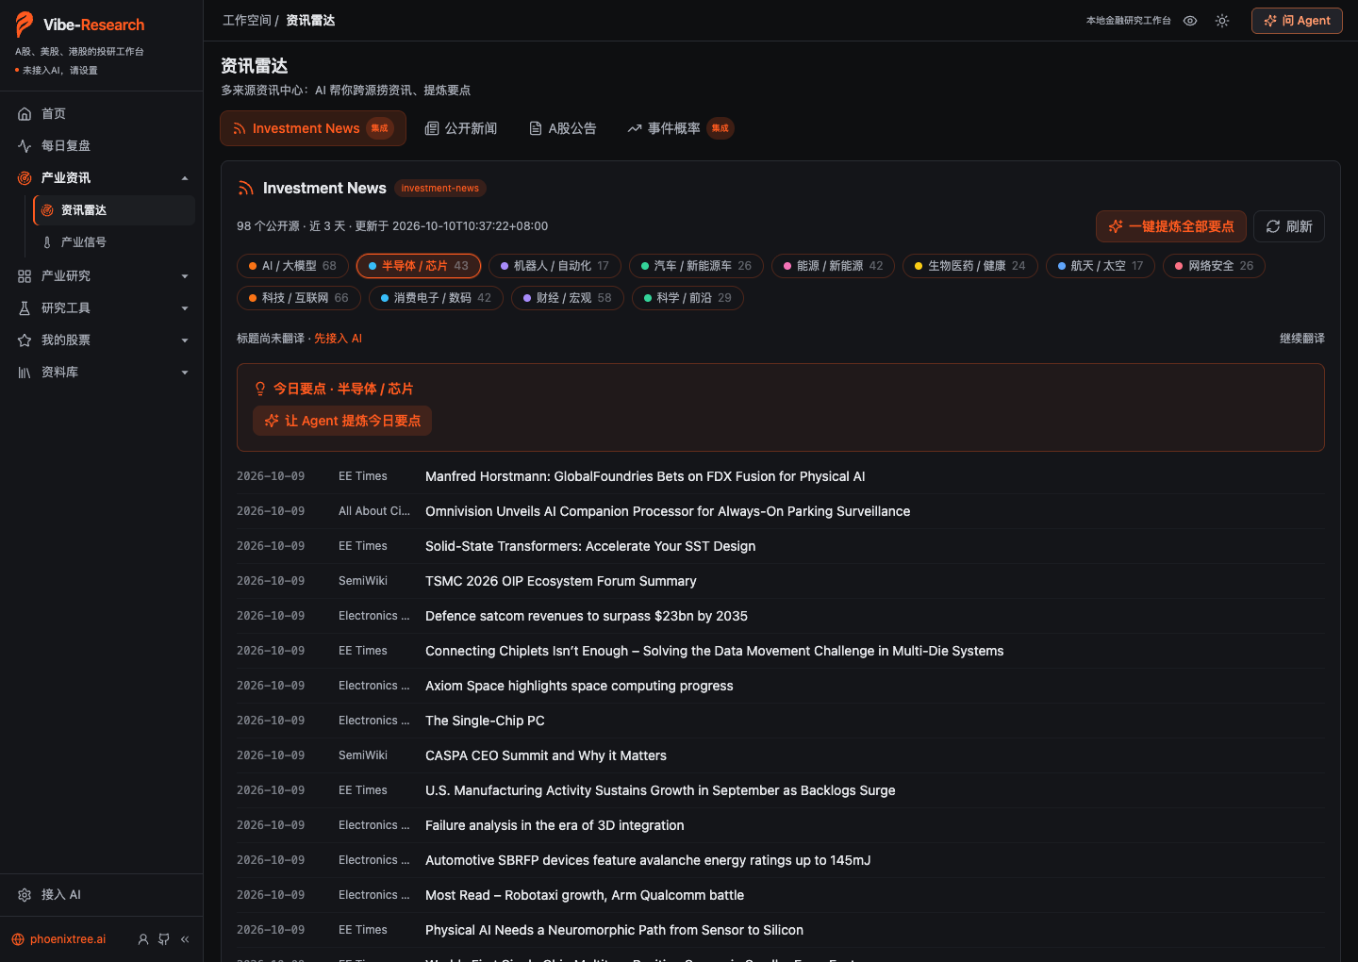Open 'Manfred Horstmann: GlobalFoundries Bets' article
This screenshot has width=1358, height=962.
tap(645, 477)
